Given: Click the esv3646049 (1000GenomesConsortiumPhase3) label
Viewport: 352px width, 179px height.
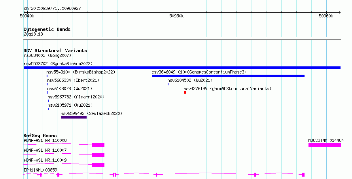Looking at the screenshot, I should [199, 72].
